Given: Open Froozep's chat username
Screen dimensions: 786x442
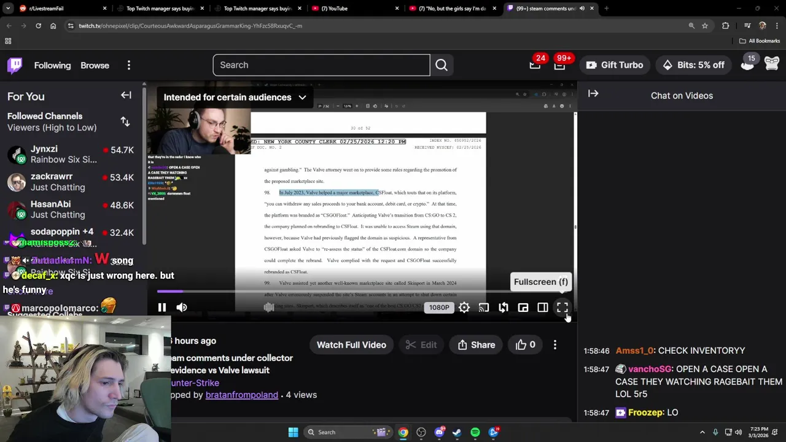Looking at the screenshot, I should [645, 413].
